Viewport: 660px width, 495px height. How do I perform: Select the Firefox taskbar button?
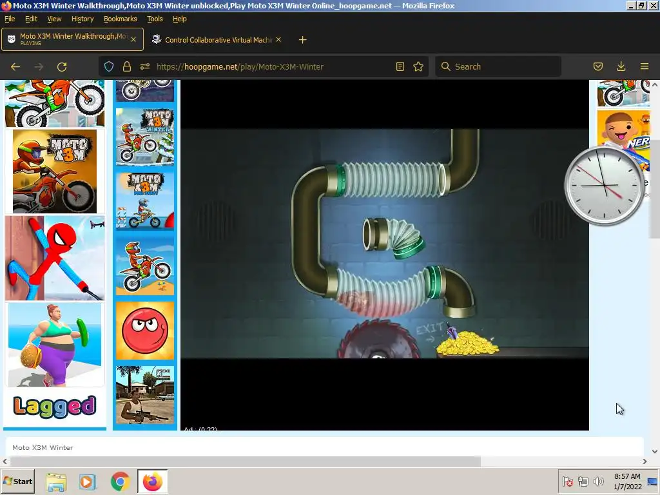pos(152,481)
